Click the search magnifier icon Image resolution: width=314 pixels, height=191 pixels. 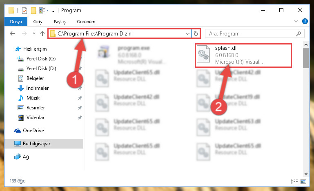[x=298, y=33]
